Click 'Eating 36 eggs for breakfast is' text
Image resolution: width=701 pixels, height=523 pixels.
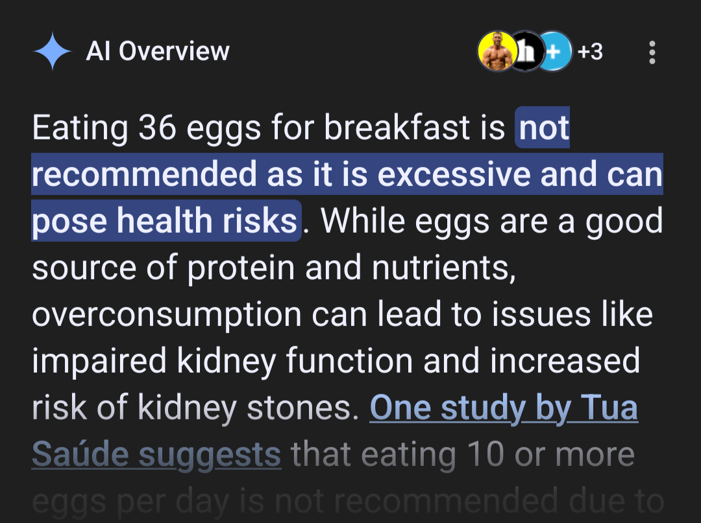pyautogui.click(x=268, y=128)
